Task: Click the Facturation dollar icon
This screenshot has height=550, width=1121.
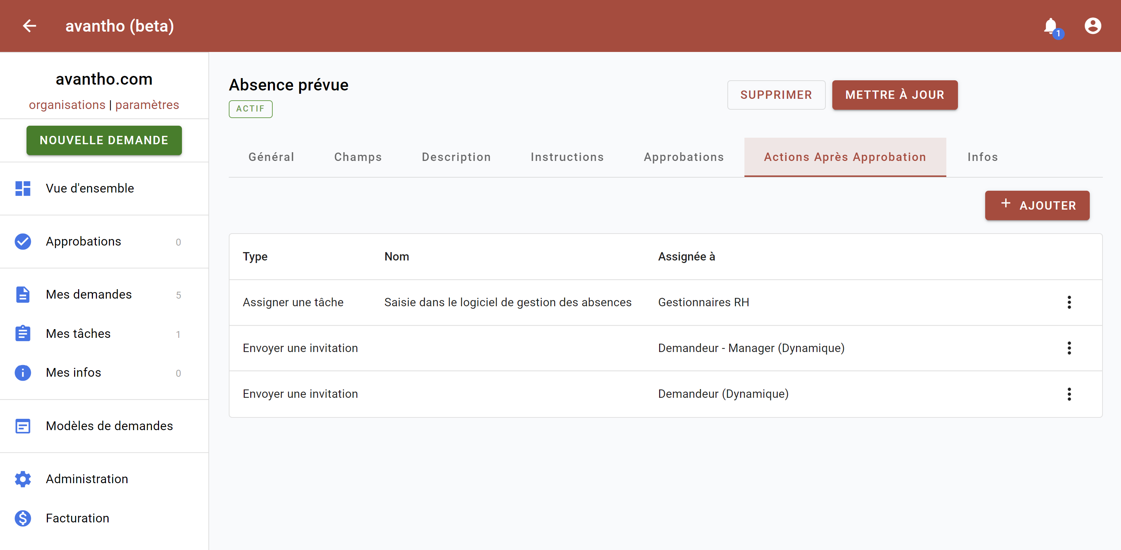Action: [23, 518]
